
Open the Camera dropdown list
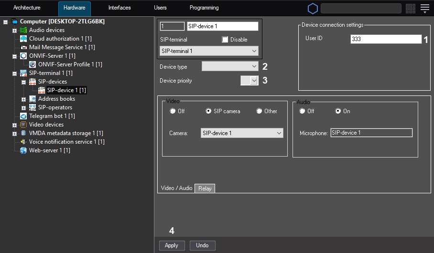tap(242, 133)
